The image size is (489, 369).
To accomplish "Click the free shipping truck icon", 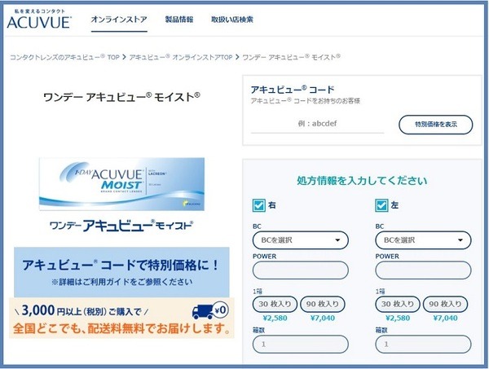I will point(210,310).
